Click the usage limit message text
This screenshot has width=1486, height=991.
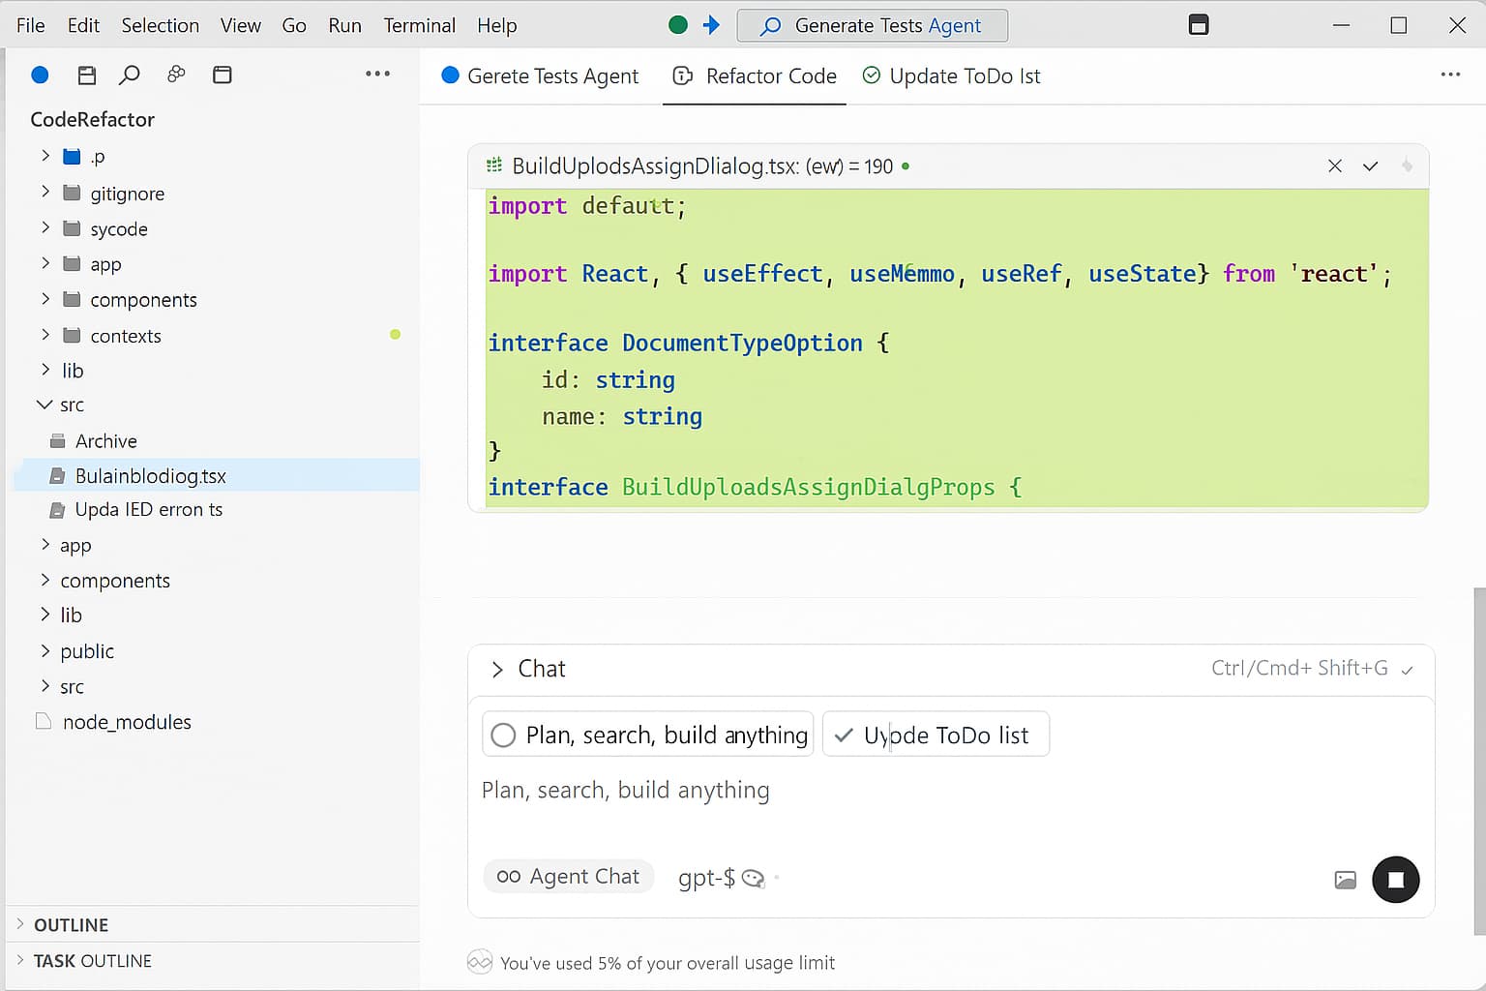668,962
